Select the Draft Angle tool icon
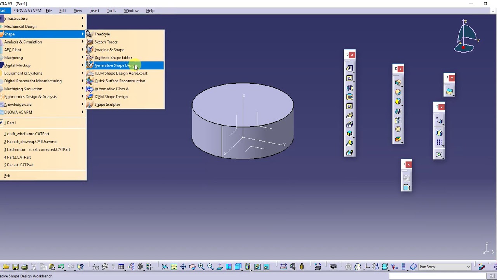The image size is (497, 280). [398, 101]
